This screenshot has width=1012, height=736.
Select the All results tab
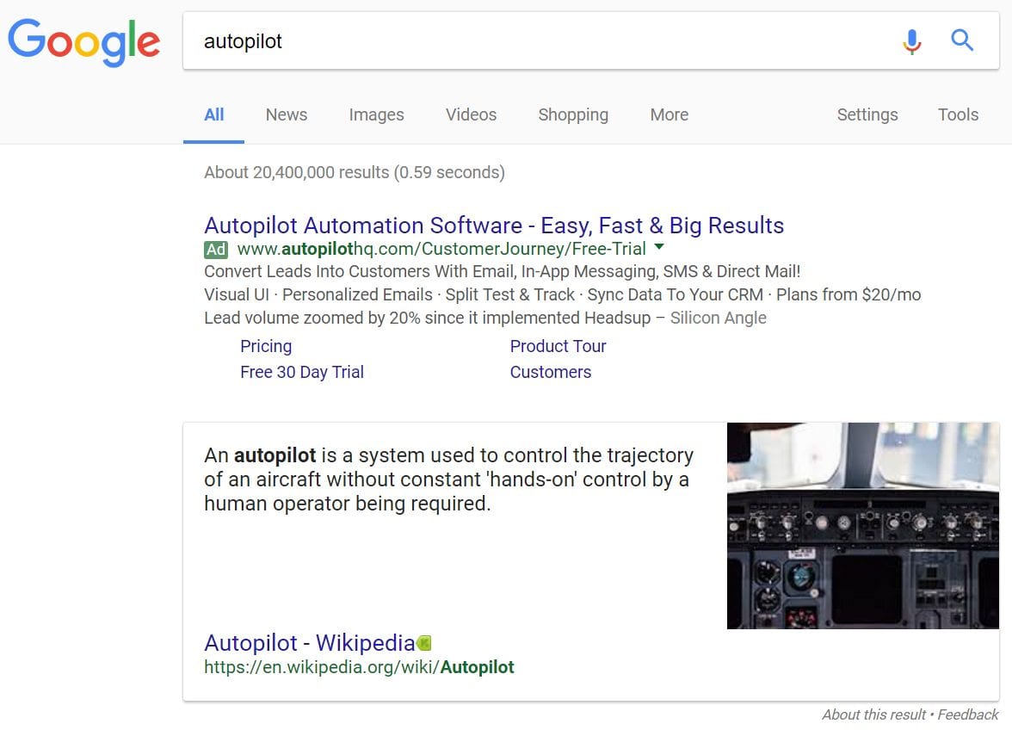tap(213, 115)
